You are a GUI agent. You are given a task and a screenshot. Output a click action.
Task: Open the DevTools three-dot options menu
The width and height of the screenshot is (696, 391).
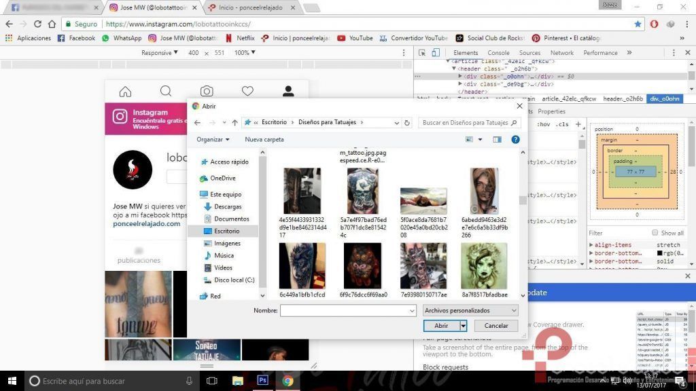(x=674, y=53)
